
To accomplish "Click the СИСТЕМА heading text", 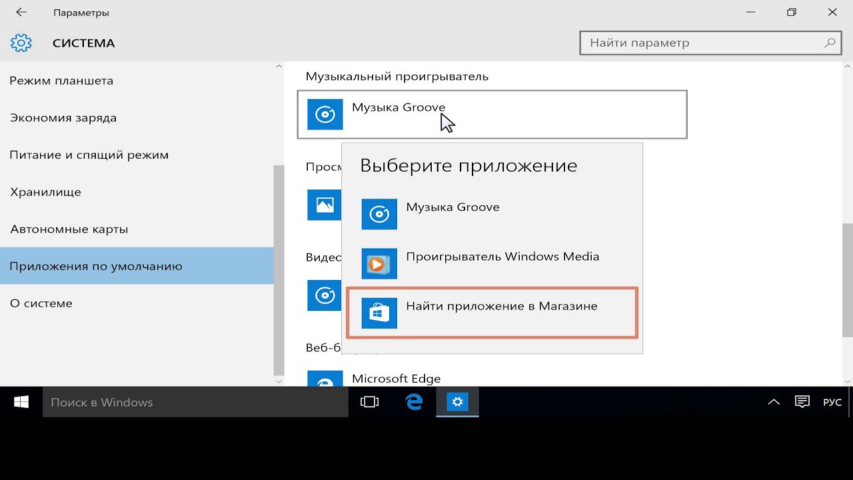I will point(84,43).
